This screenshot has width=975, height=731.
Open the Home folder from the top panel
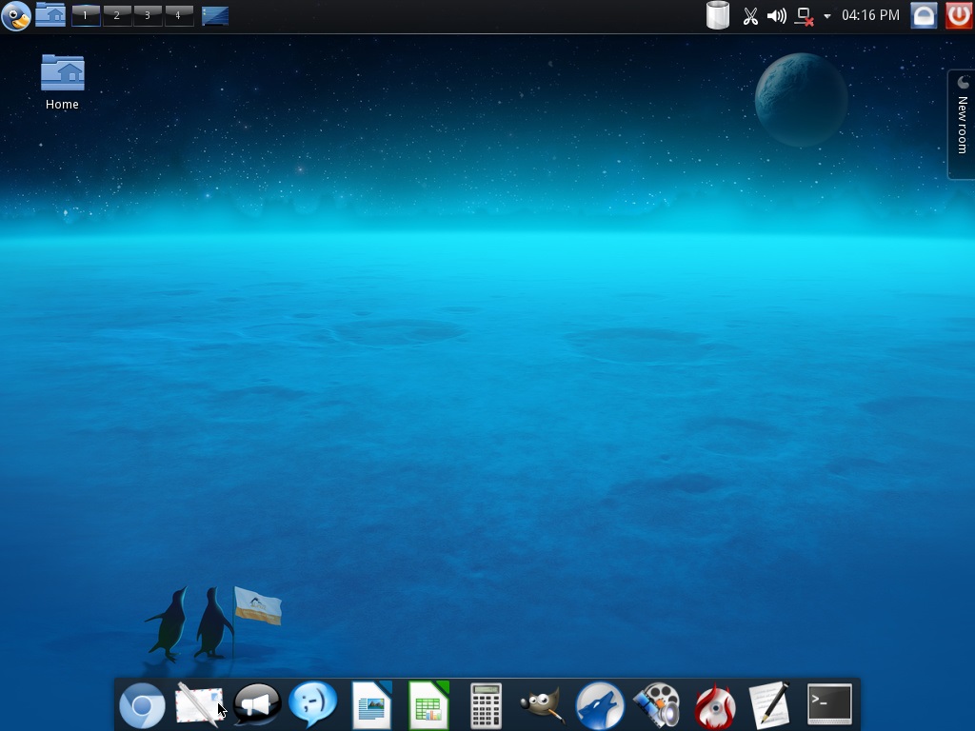50,14
